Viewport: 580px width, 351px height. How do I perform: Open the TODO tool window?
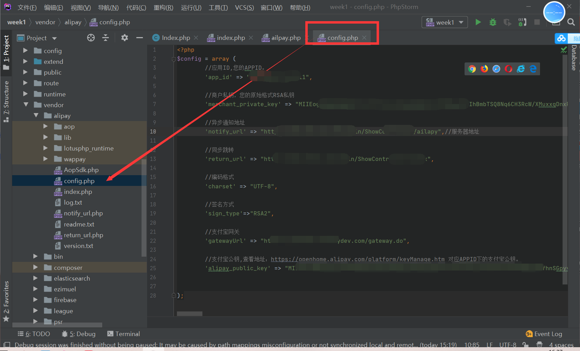tap(34, 334)
